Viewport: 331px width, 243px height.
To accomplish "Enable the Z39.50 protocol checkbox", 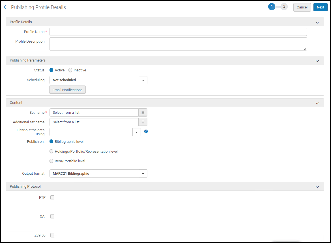I will click(x=52, y=235).
